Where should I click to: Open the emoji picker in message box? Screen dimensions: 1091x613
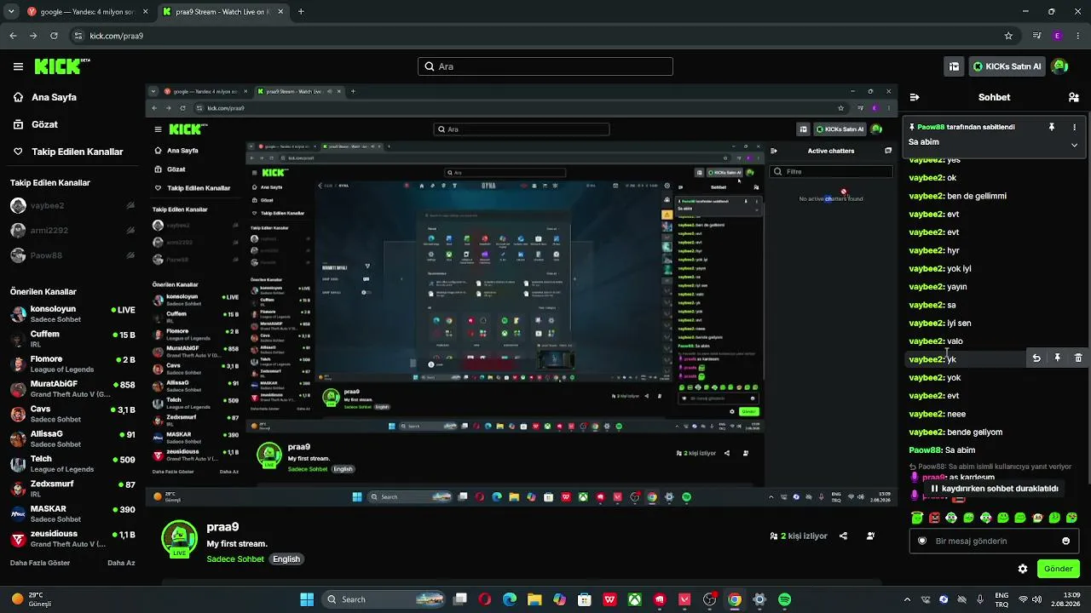tap(1065, 541)
